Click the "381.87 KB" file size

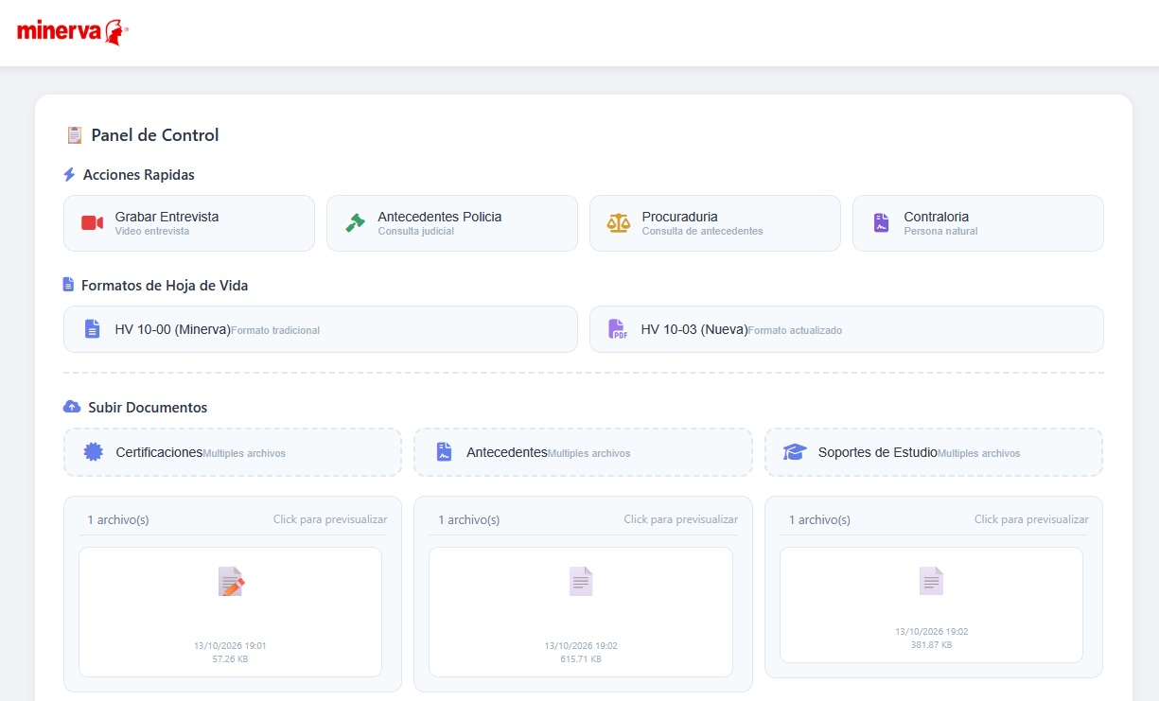point(931,644)
